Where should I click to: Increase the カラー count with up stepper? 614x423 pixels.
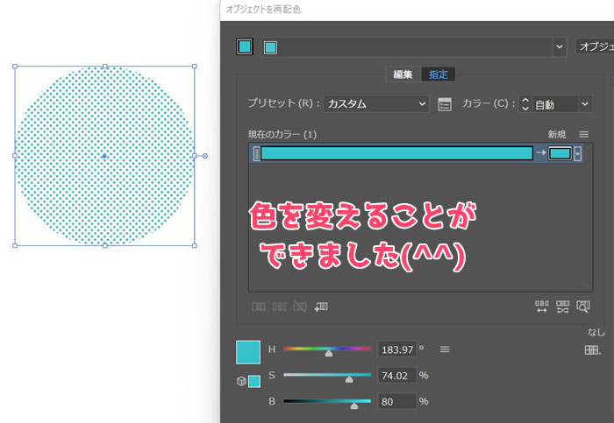coord(525,100)
